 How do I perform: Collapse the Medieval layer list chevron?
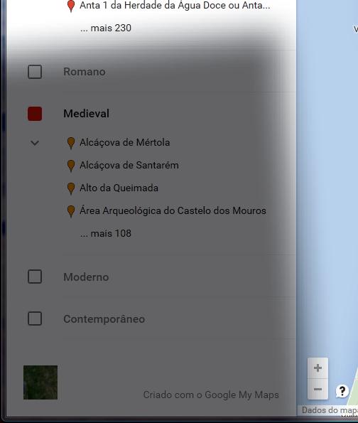(35, 143)
